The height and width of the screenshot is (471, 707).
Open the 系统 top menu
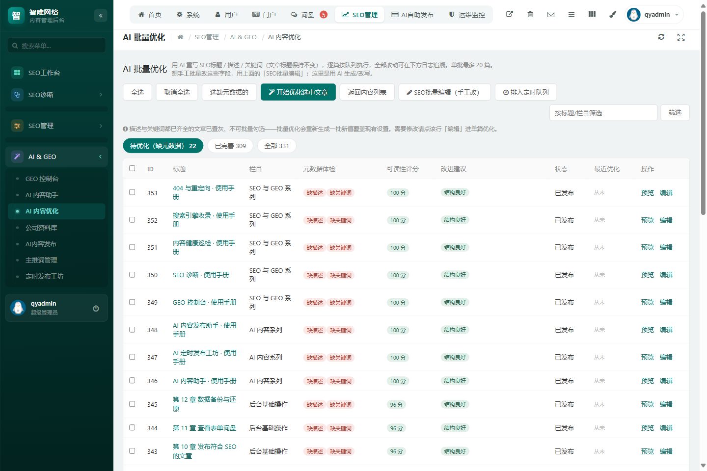coord(188,15)
